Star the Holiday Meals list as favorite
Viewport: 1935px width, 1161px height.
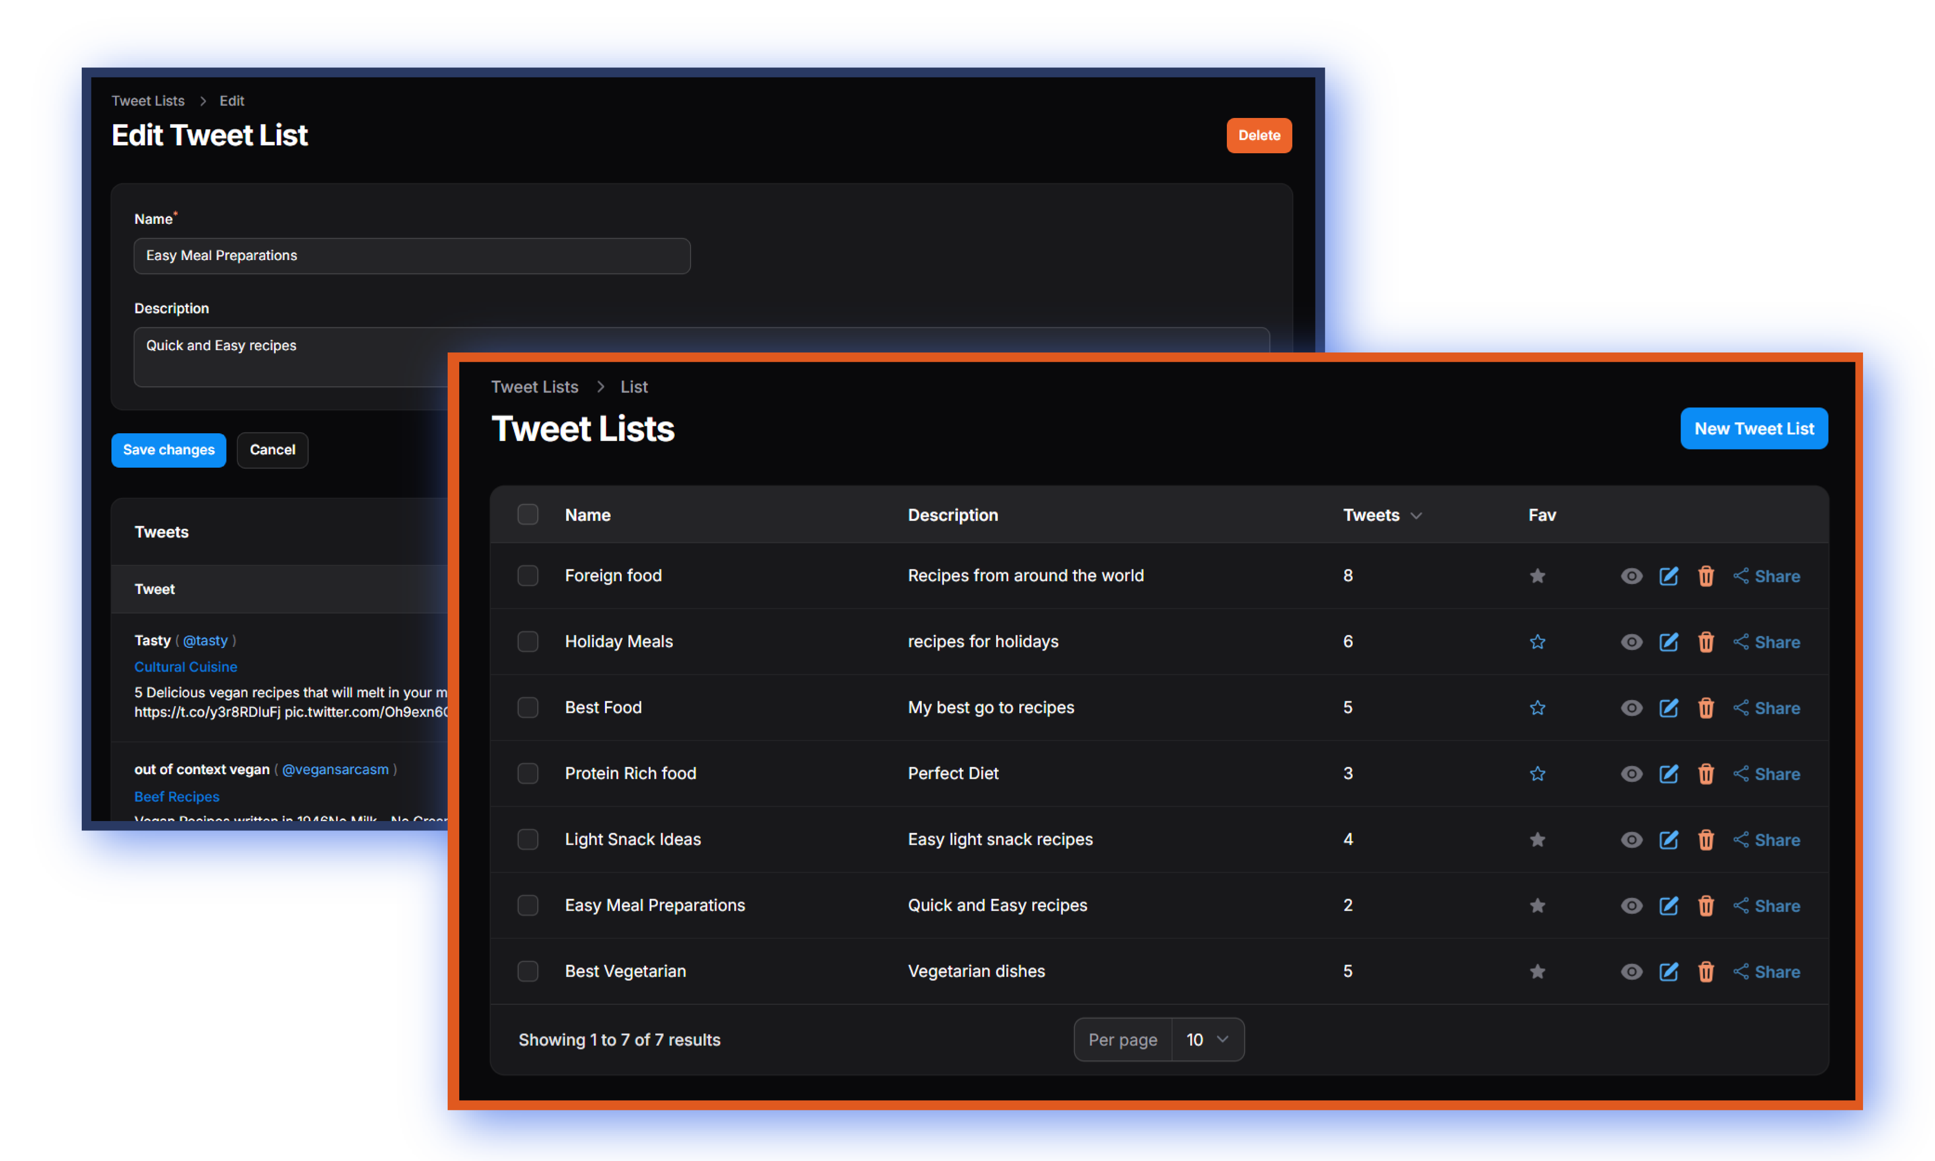click(x=1537, y=641)
